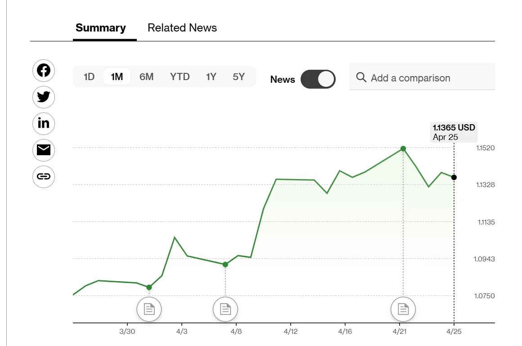
Task: Turn off the News toggle switch
Action: coord(318,79)
